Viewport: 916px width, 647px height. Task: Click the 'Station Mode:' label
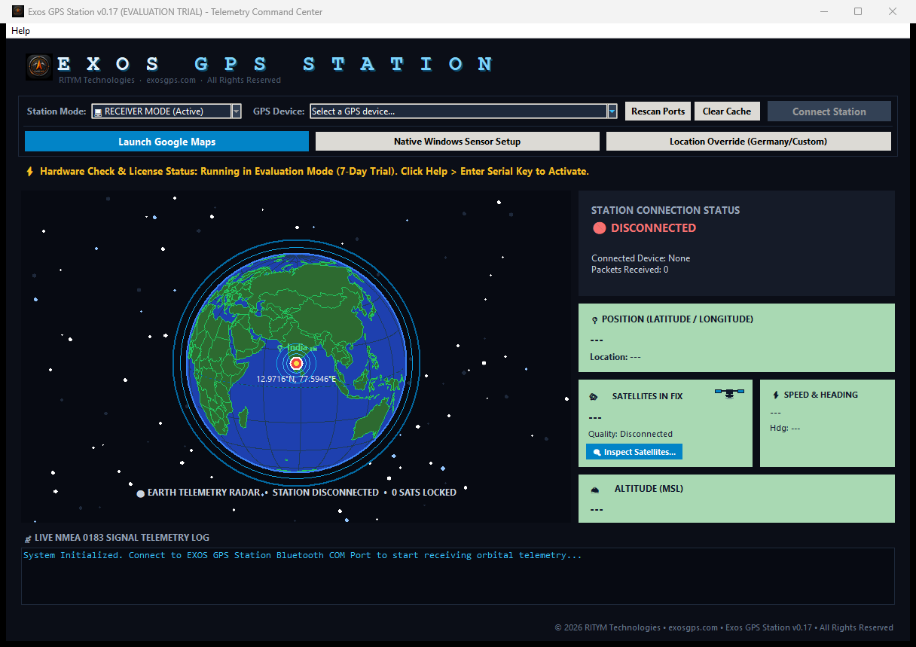pos(56,111)
